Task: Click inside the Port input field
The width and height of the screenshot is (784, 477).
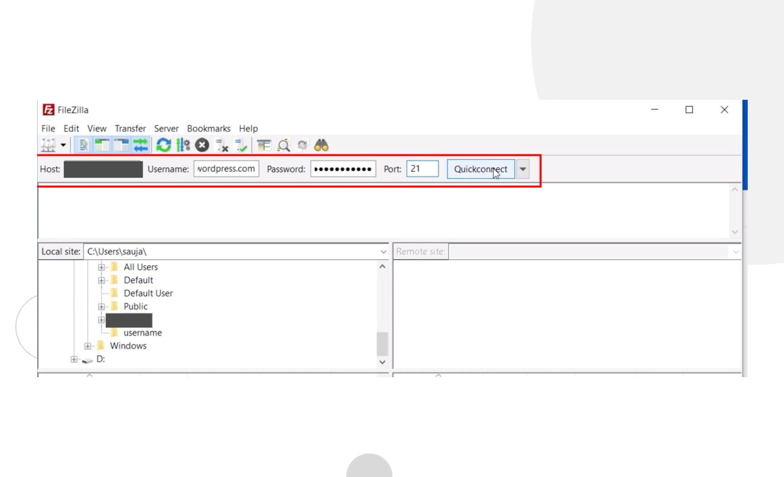Action: (x=422, y=168)
